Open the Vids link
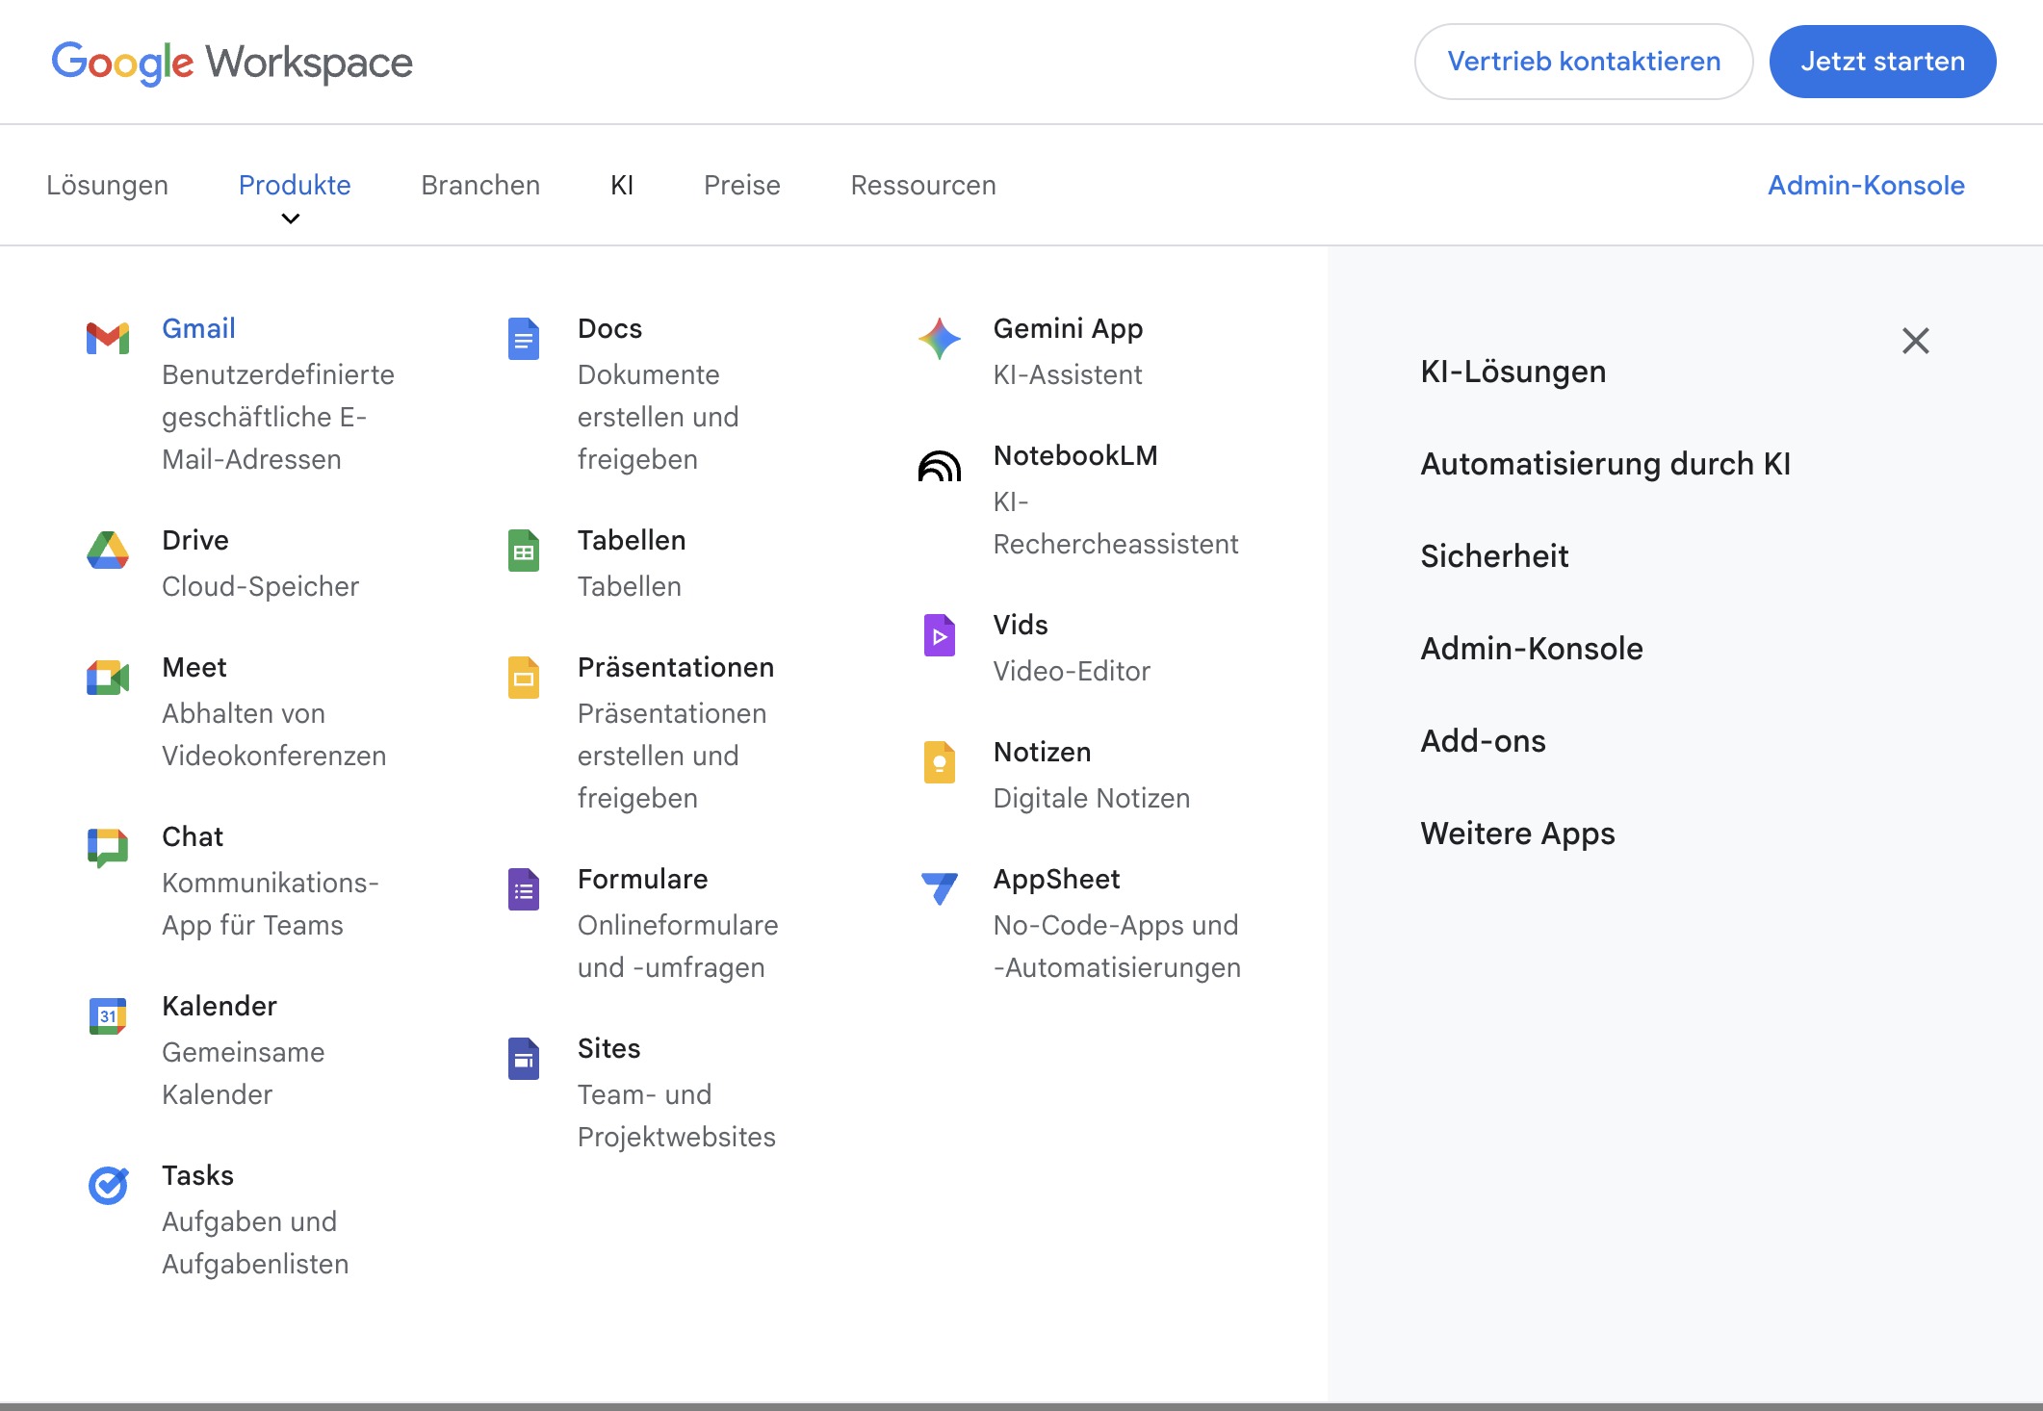Screen dimensions: 2043x1411 tap(1021, 625)
